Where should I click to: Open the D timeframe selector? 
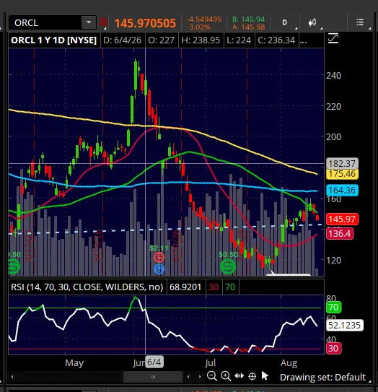(x=284, y=23)
